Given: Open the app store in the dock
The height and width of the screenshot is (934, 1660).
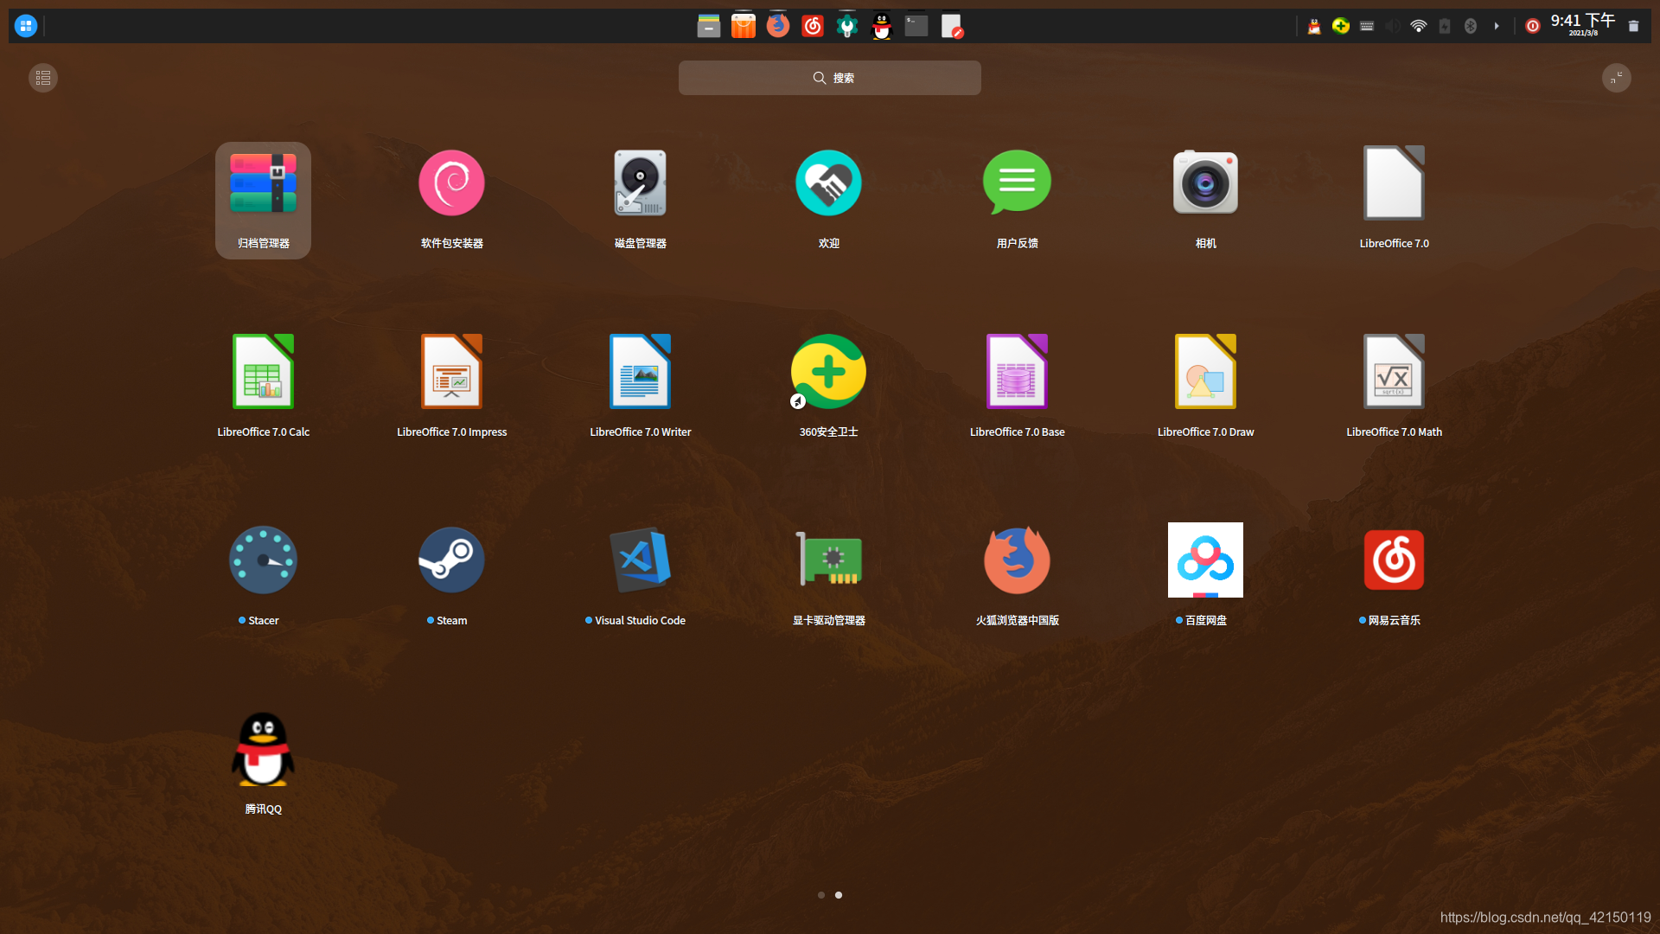Looking at the screenshot, I should [744, 26].
